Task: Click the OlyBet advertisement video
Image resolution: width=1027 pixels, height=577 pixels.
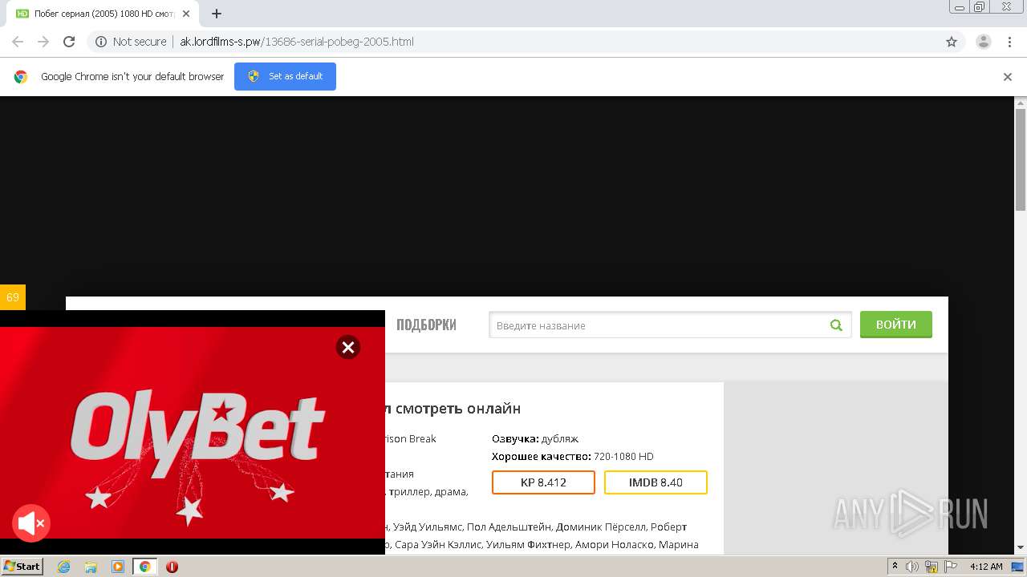Action: 193,433
